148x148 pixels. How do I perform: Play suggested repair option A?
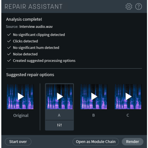60,97
